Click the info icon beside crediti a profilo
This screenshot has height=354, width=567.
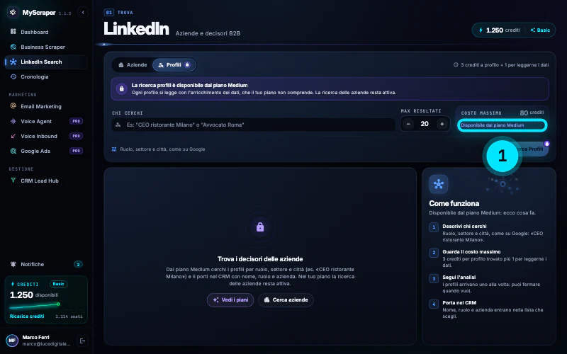(x=456, y=65)
